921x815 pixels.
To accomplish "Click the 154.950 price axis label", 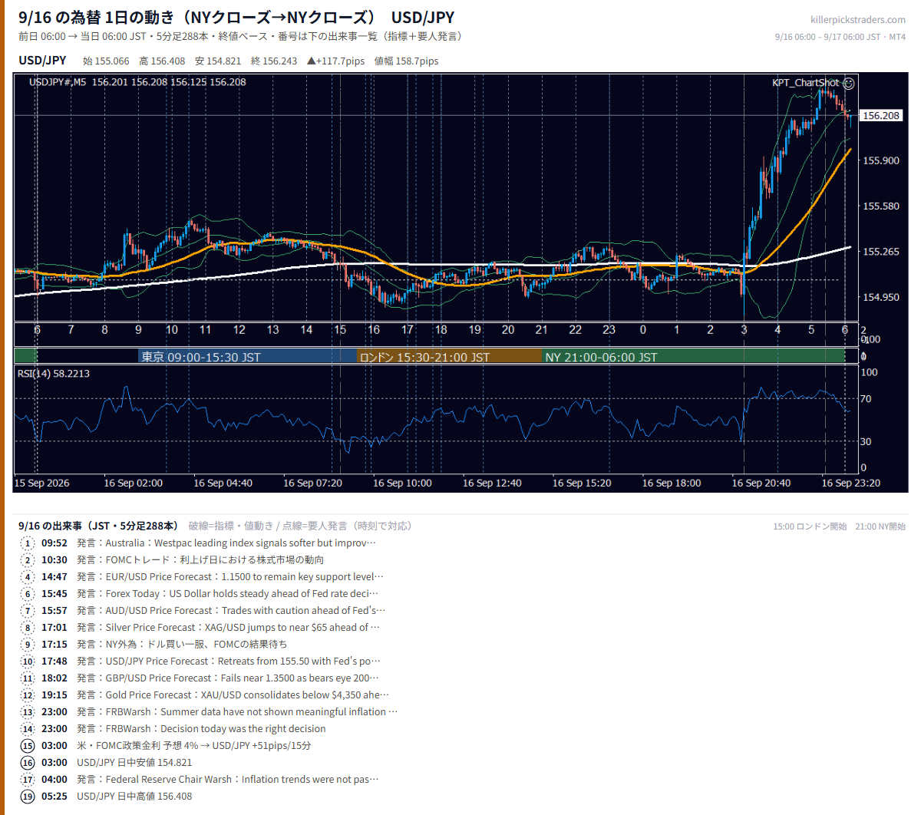I will [881, 297].
